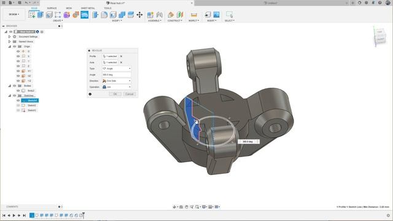Open the Help question mark icon
Screen dimensions: 393x221
(x=380, y=2)
